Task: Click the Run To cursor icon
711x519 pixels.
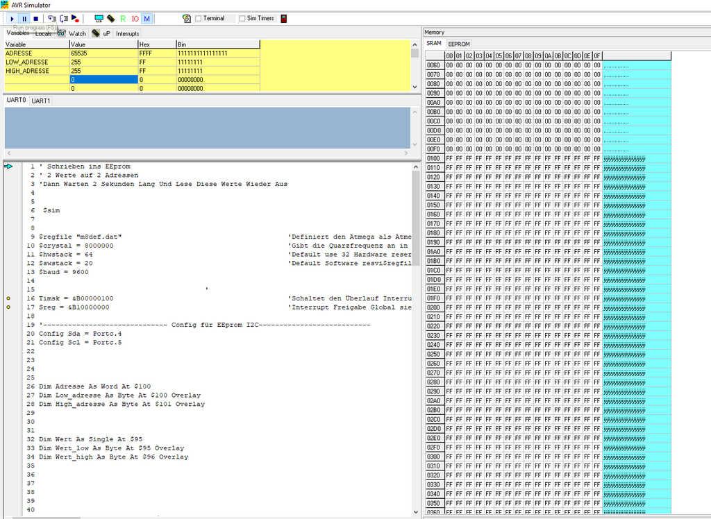Action: 75,19
